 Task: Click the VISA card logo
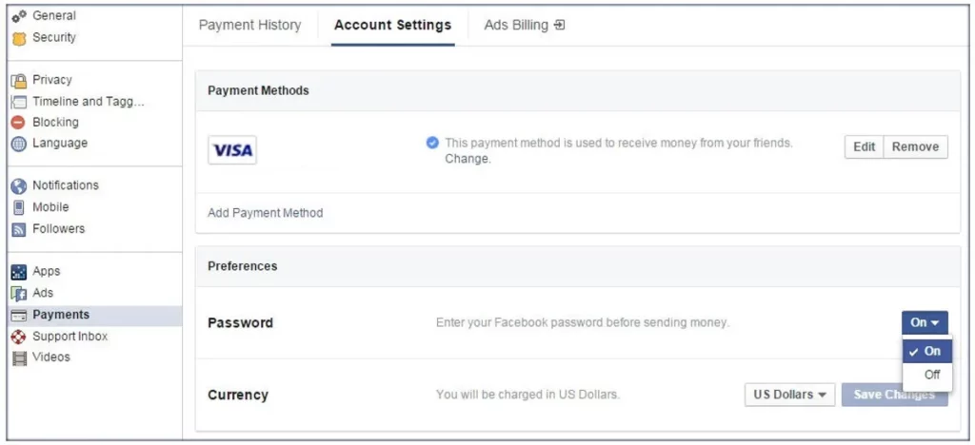232,150
